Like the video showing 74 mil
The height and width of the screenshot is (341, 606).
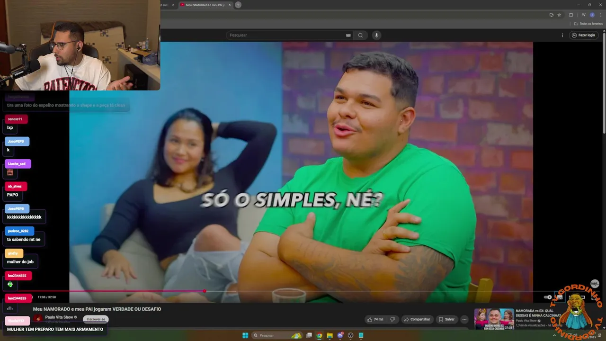coord(375,319)
